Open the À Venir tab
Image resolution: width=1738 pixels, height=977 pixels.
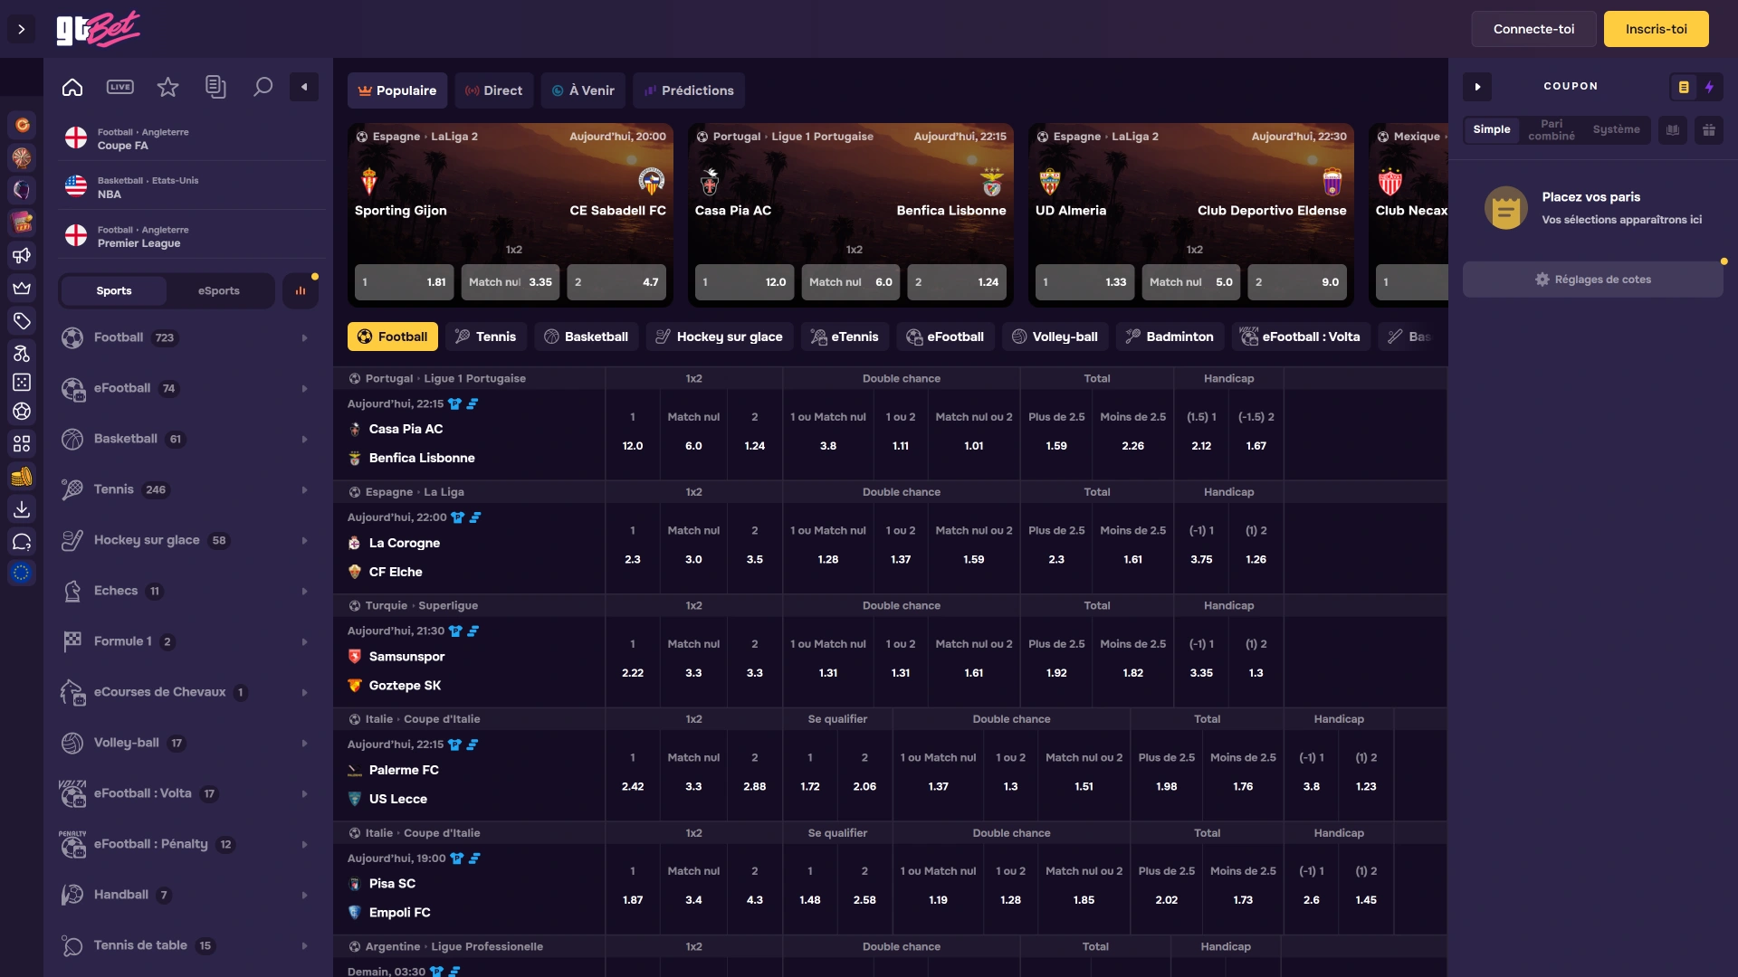pos(584,90)
